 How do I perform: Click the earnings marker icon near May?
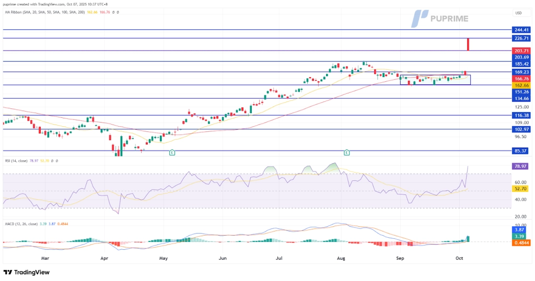[172, 152]
